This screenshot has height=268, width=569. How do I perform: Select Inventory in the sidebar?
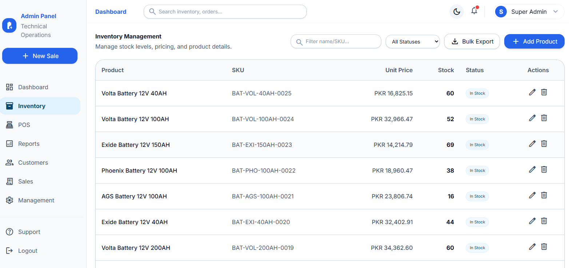[40, 106]
